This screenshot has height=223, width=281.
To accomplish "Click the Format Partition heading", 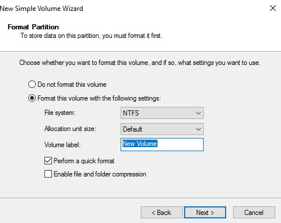I will pos(33,27).
